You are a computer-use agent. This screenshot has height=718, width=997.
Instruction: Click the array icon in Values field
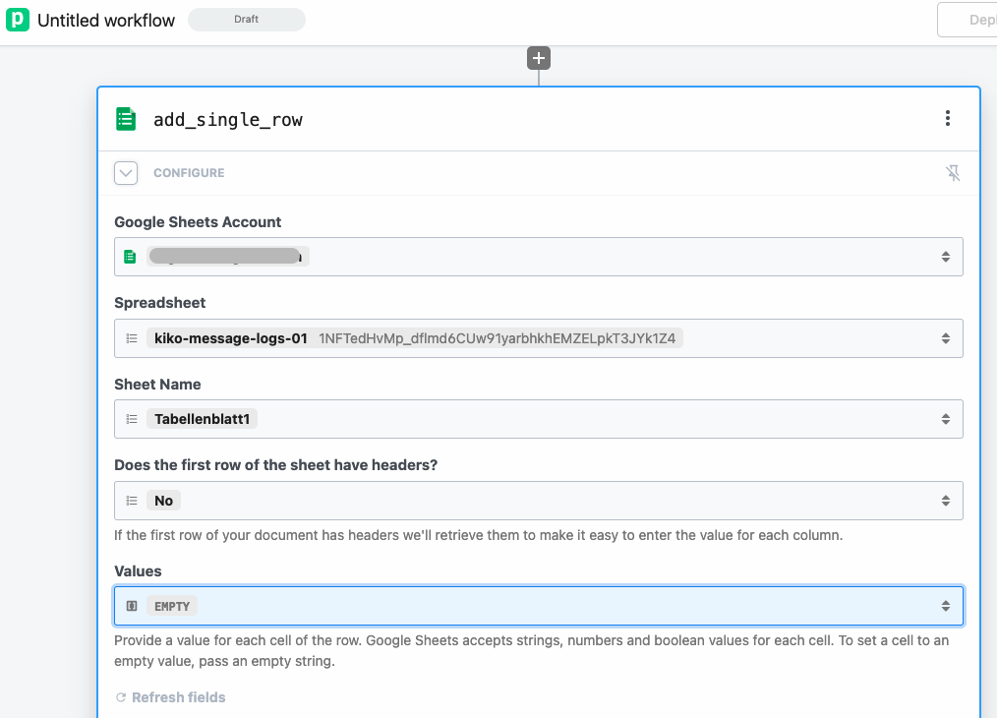coord(132,606)
